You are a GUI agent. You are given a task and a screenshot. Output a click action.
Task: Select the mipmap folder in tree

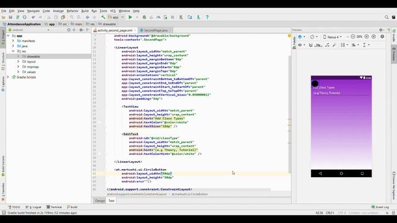[x=33, y=67]
